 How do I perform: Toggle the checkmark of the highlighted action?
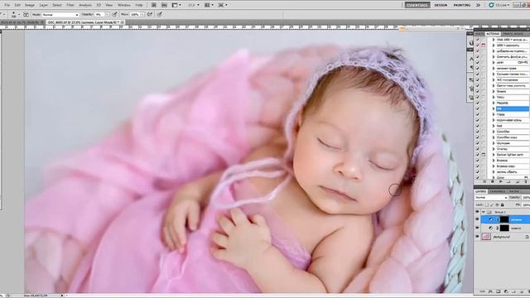[477, 108]
